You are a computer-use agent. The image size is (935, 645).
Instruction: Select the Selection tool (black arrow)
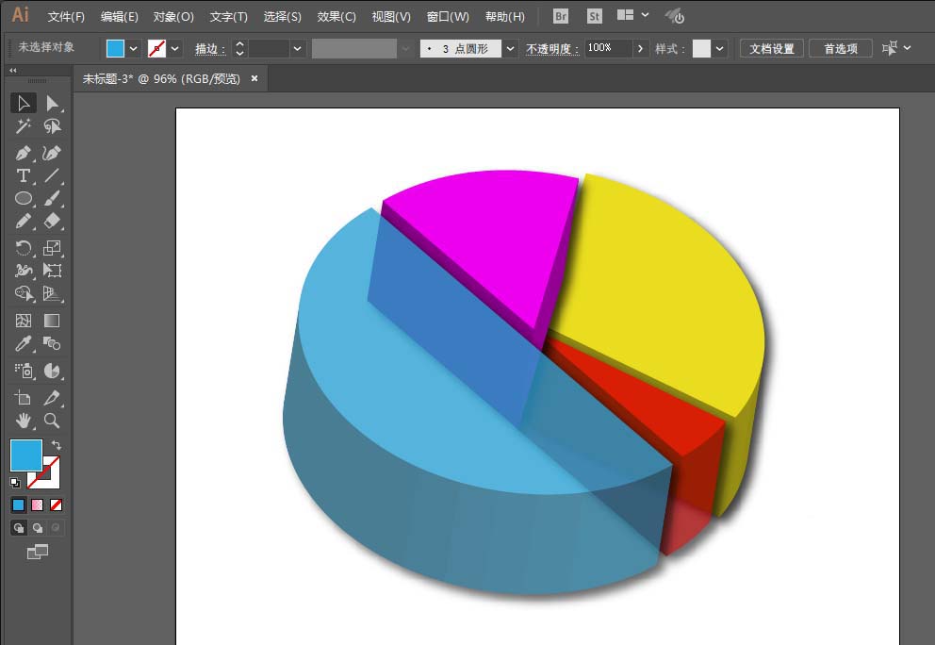24,103
